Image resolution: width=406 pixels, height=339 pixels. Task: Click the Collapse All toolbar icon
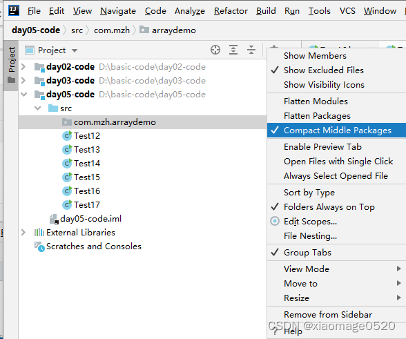251,50
